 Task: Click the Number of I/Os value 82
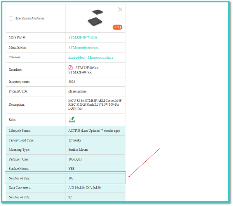point(70,197)
